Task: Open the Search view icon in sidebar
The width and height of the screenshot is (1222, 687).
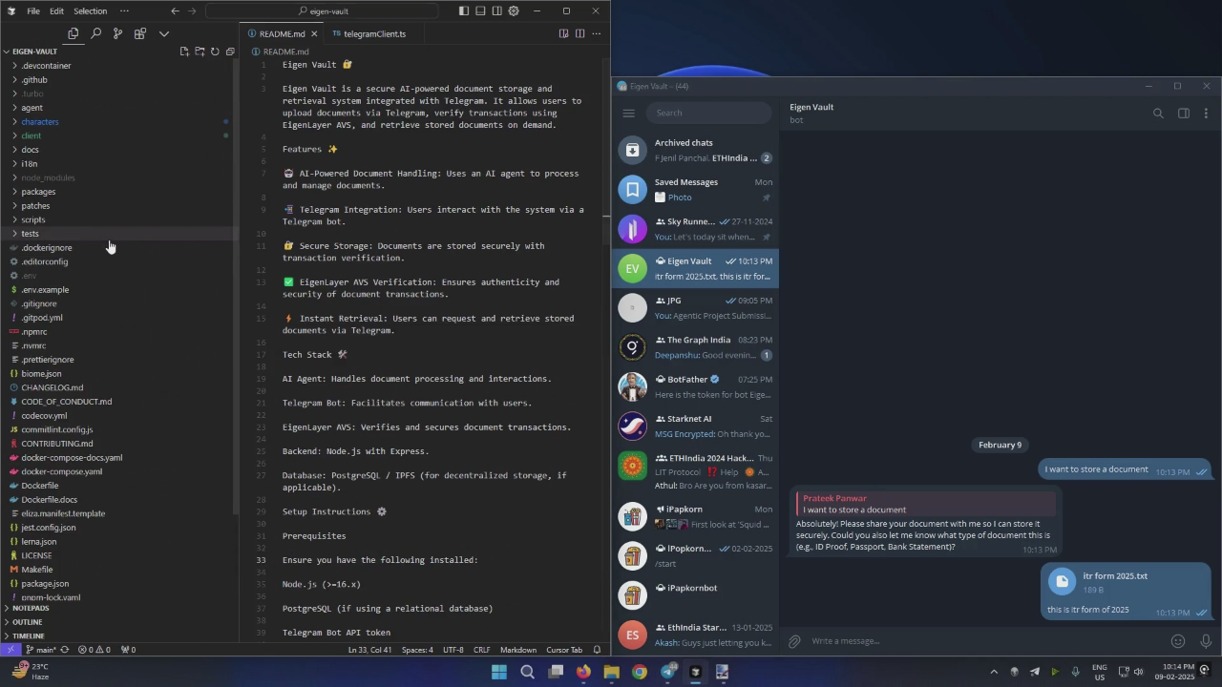Action: click(x=95, y=33)
